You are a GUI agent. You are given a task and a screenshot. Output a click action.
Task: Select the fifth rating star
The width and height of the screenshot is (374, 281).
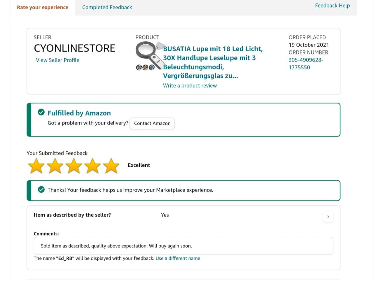(111, 166)
